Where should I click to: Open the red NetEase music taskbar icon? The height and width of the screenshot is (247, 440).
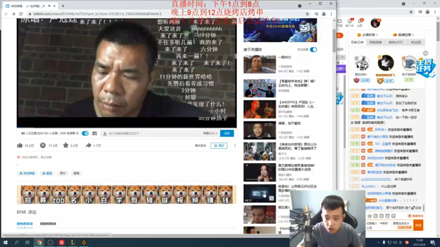[x=62, y=242]
